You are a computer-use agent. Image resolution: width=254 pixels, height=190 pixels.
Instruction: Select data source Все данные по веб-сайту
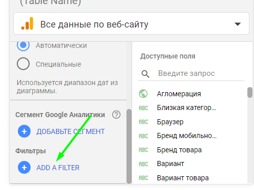click(131, 23)
